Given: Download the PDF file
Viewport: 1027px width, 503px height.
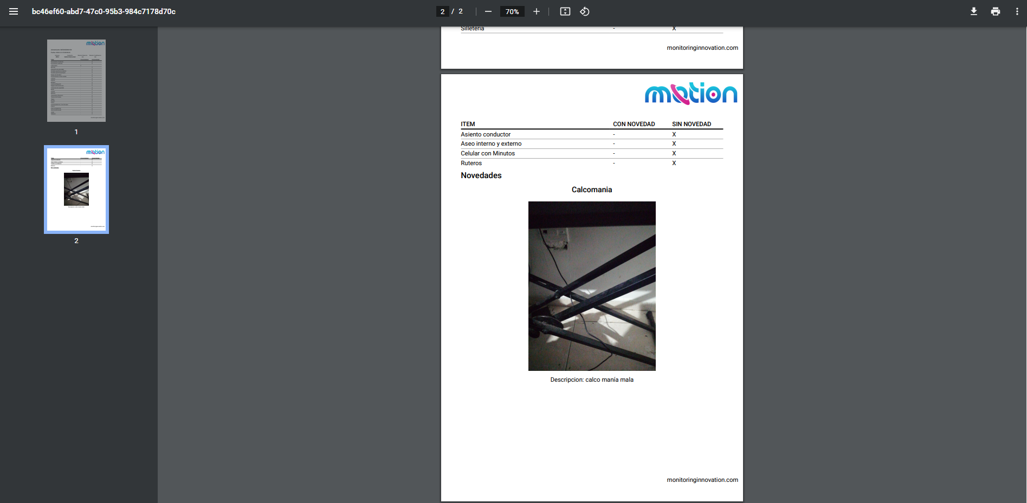Looking at the screenshot, I should 973,11.
